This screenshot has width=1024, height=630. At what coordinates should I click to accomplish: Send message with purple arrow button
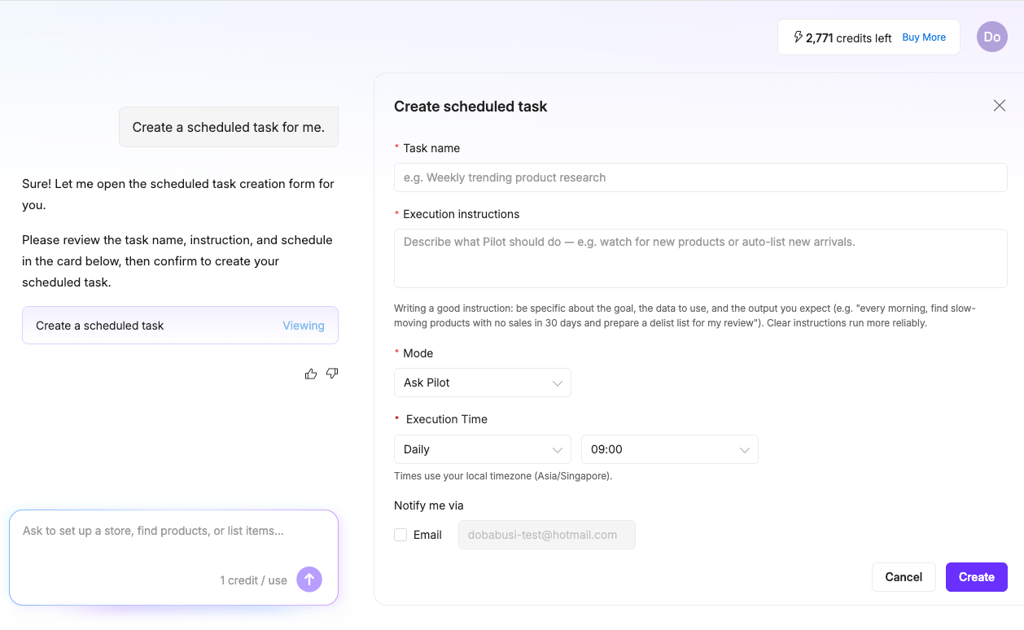pyautogui.click(x=309, y=580)
